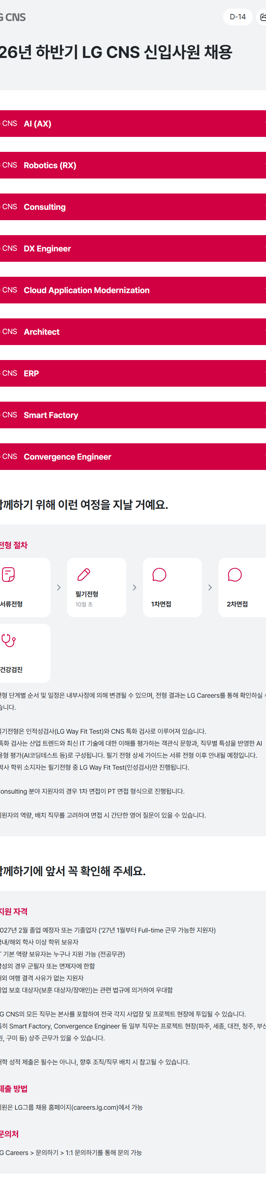Click the arrow between 필기전형 and 1차면접
Image resolution: width=266 pixels, height=1179 pixels.
pos(134,587)
